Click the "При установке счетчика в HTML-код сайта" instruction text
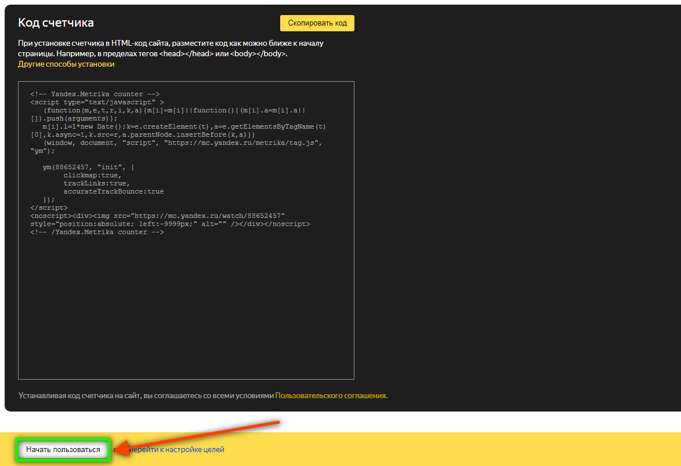 pyautogui.click(x=171, y=48)
